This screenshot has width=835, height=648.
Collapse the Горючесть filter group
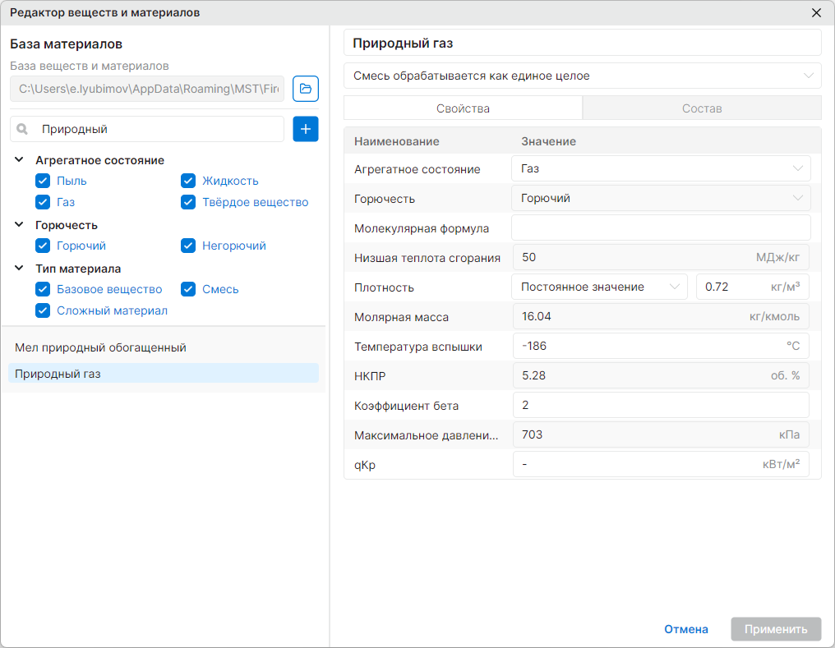(19, 224)
